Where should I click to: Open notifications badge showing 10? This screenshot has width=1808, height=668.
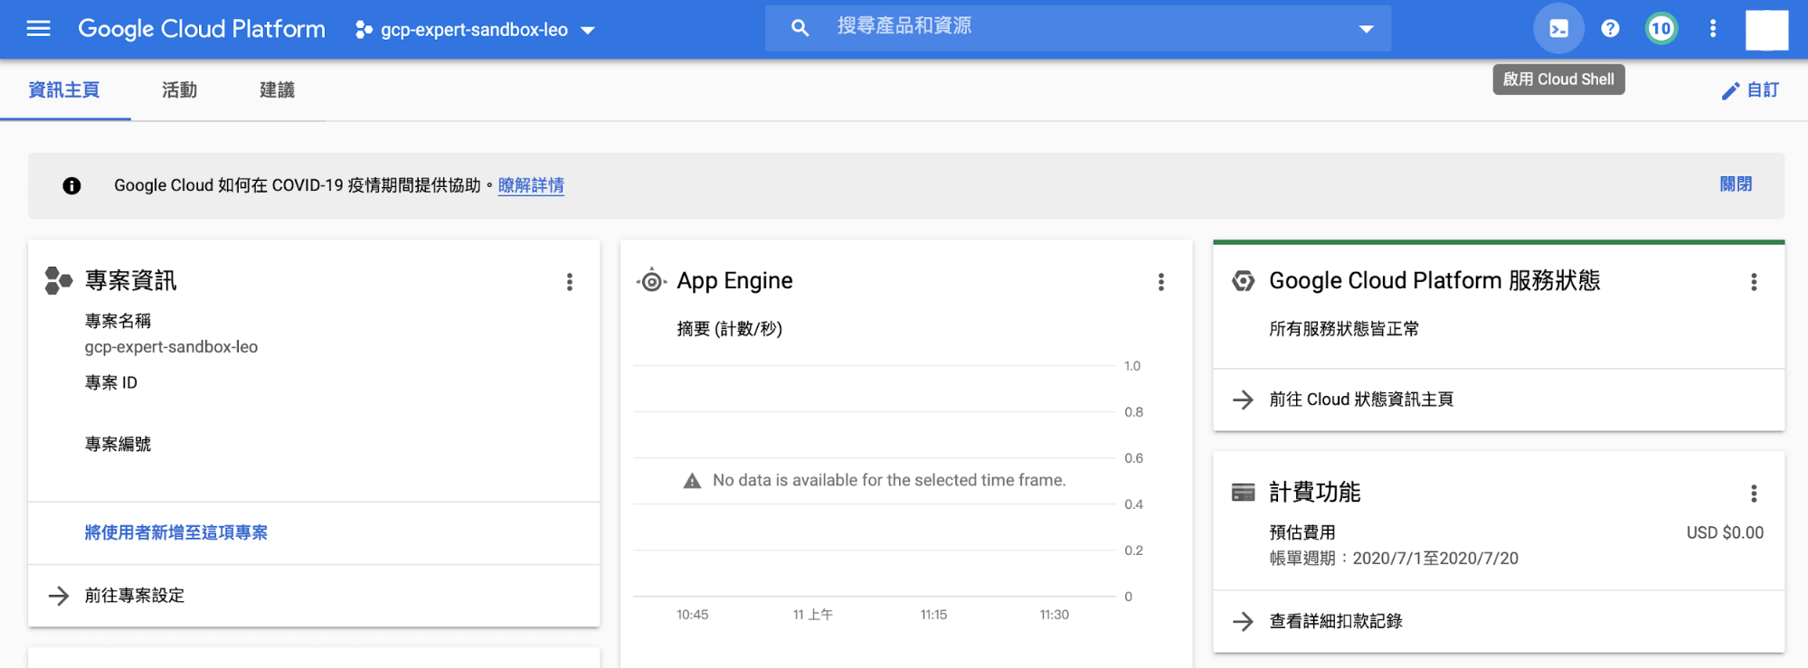click(x=1661, y=28)
